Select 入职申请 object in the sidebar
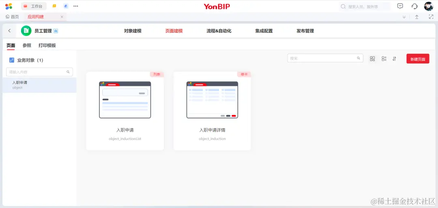438x208 pixels. (39, 85)
